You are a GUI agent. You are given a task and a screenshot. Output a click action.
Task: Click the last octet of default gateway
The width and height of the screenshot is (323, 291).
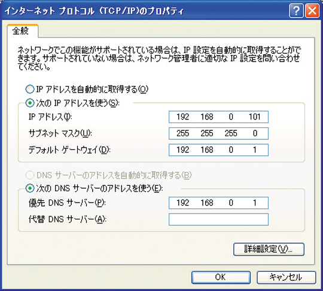tap(255, 150)
